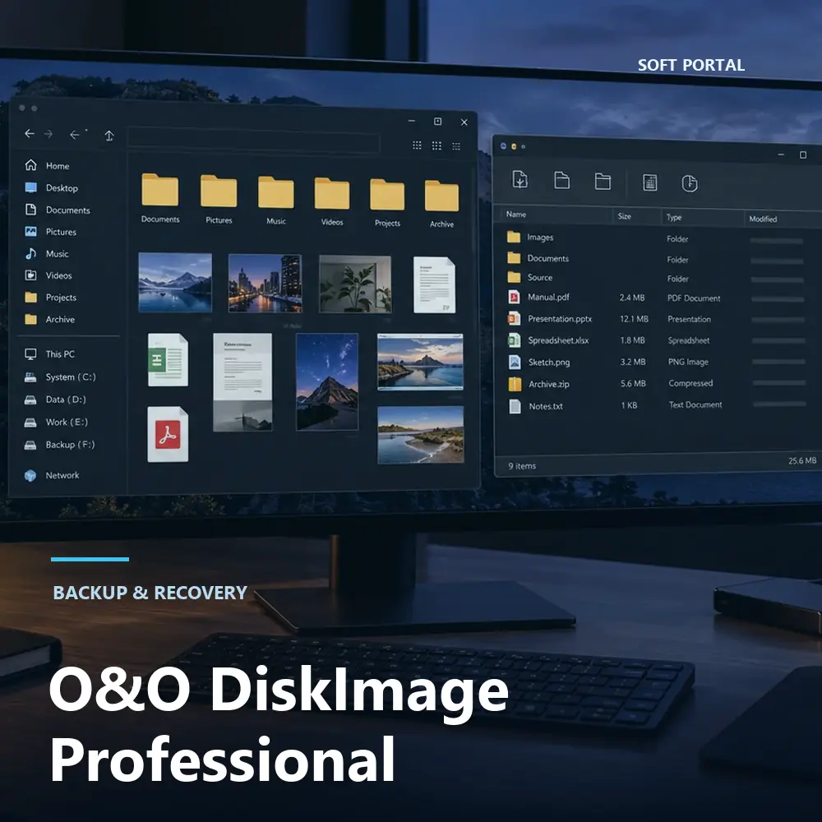822x822 pixels.
Task: Select the potted plant photo thumbnail
Action: tap(355, 284)
